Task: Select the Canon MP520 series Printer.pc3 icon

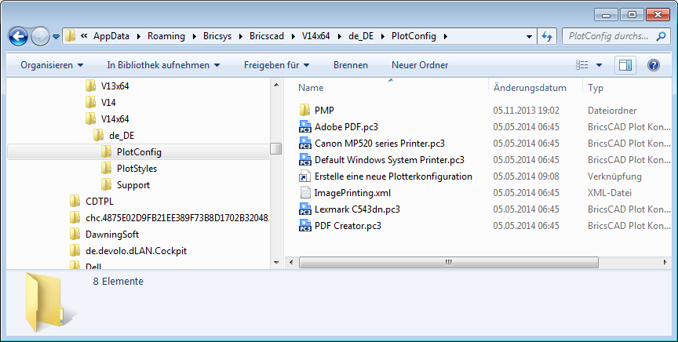Action: point(305,144)
